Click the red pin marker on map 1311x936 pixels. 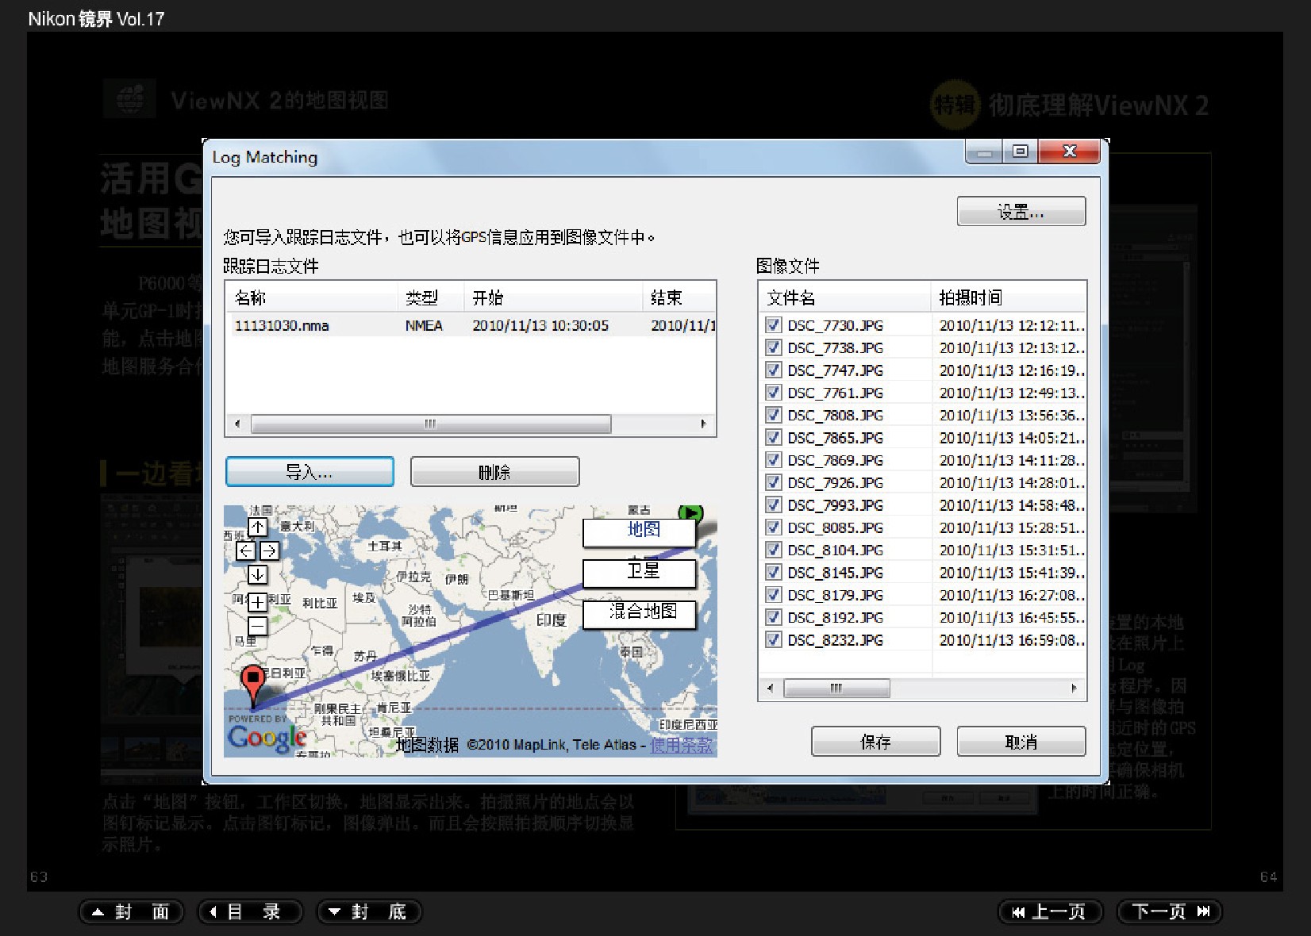coord(252,685)
